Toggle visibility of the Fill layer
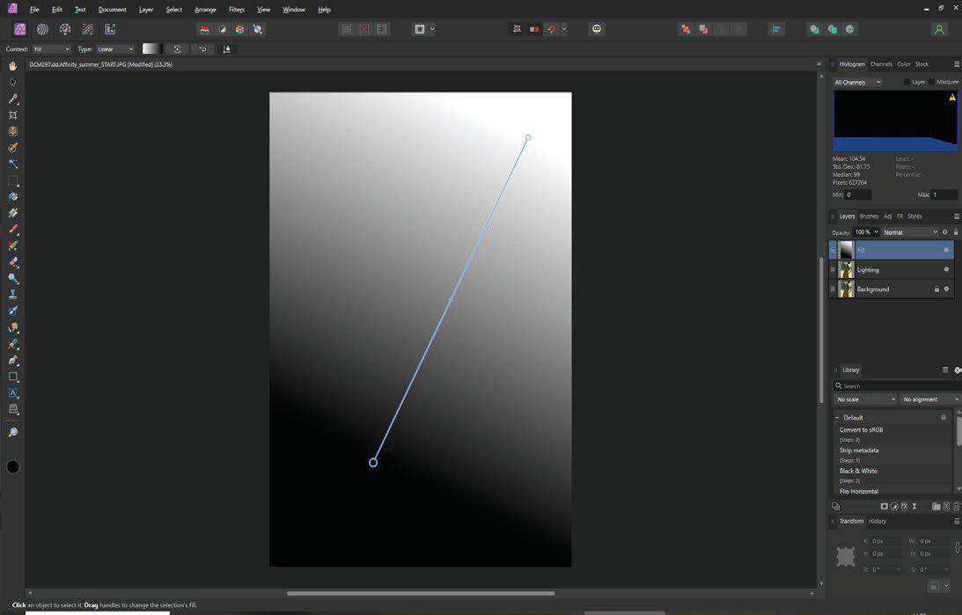The image size is (962, 615). pos(946,250)
